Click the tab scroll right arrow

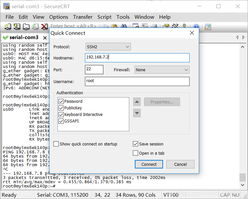coord(243,37)
